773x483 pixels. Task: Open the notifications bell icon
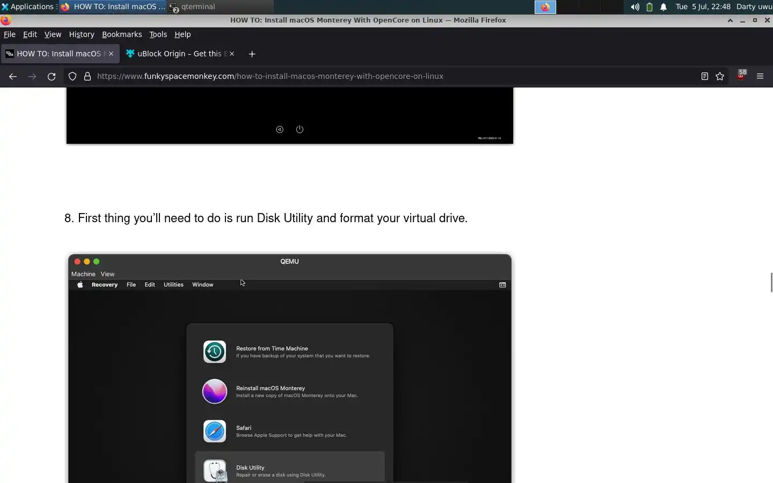663,7
